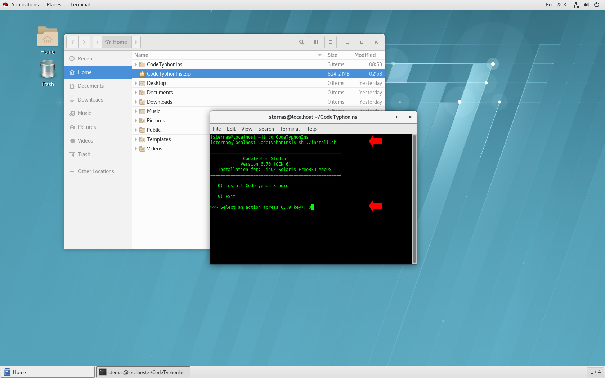
Task: Go forward in file manager history
Action: [84, 42]
